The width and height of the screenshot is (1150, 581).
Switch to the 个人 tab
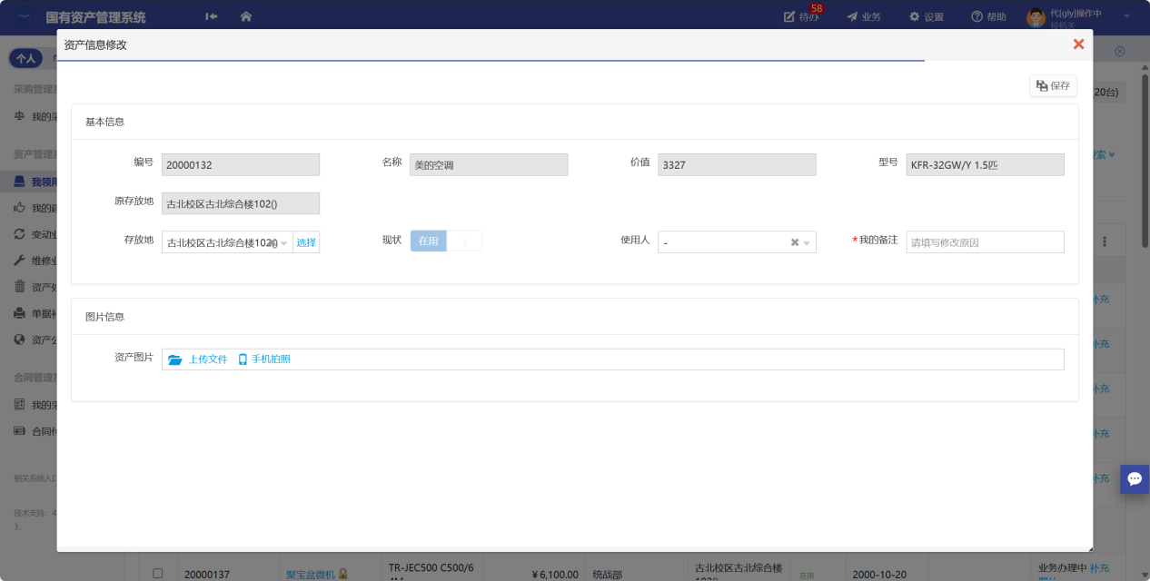25,58
